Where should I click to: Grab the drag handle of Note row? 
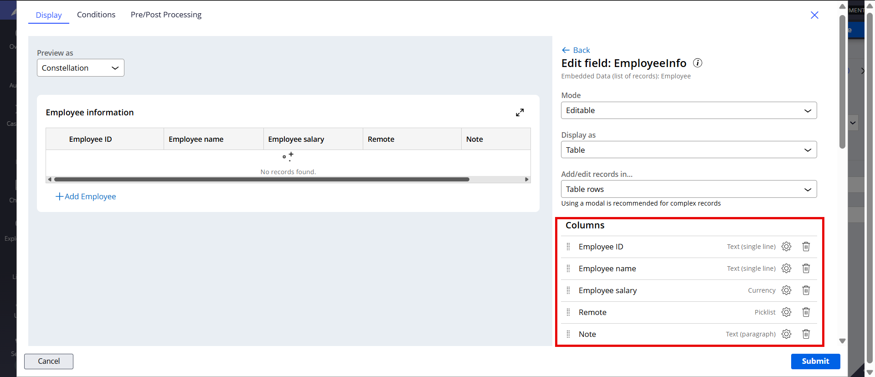[x=568, y=334]
